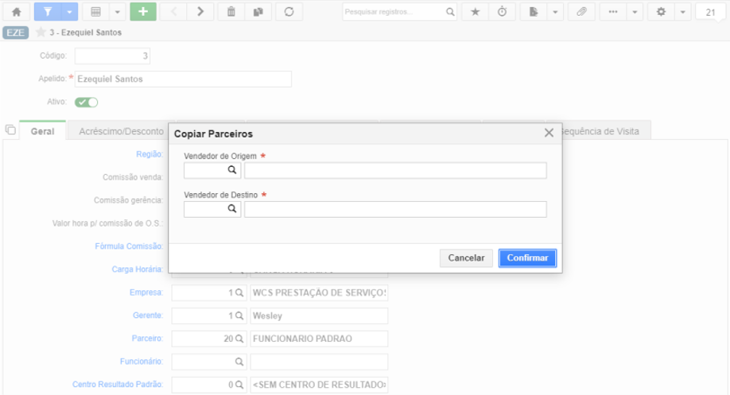Click the search magnifier in toolbar

pos(450,12)
